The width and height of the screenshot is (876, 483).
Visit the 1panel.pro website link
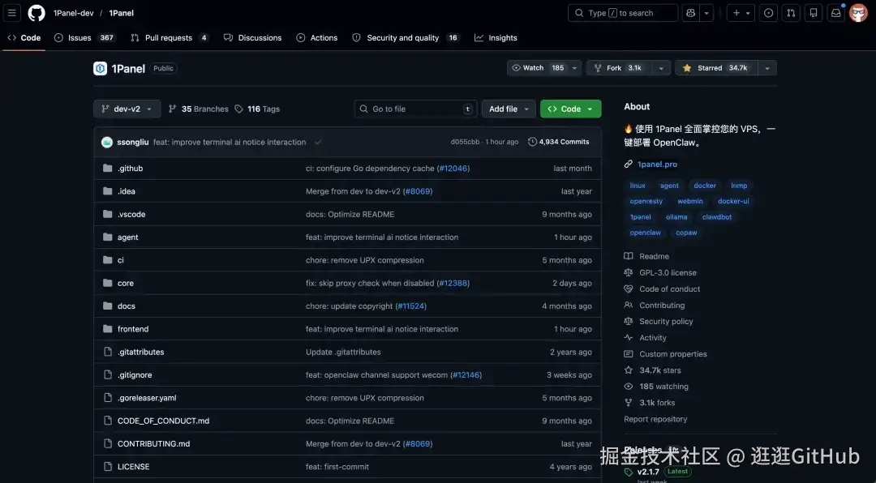tap(657, 165)
